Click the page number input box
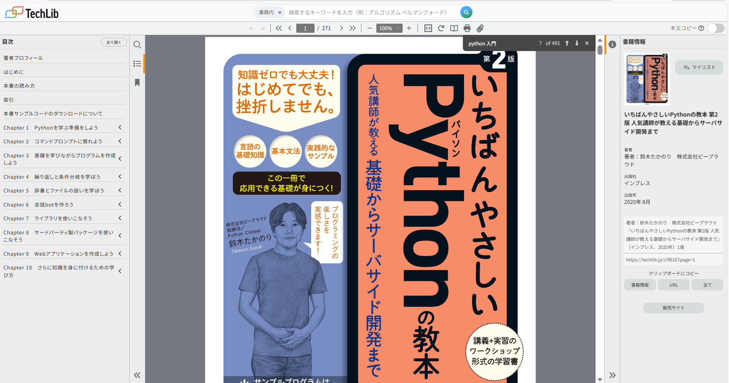 [305, 28]
